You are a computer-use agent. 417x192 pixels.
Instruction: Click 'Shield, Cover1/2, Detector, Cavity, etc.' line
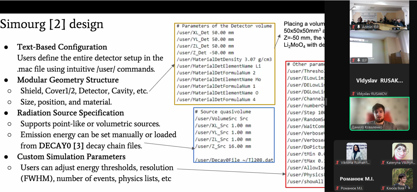pos(84,91)
